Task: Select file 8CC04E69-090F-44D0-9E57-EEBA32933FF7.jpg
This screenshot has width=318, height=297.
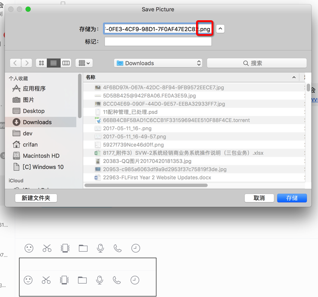Action: tap(194, 104)
